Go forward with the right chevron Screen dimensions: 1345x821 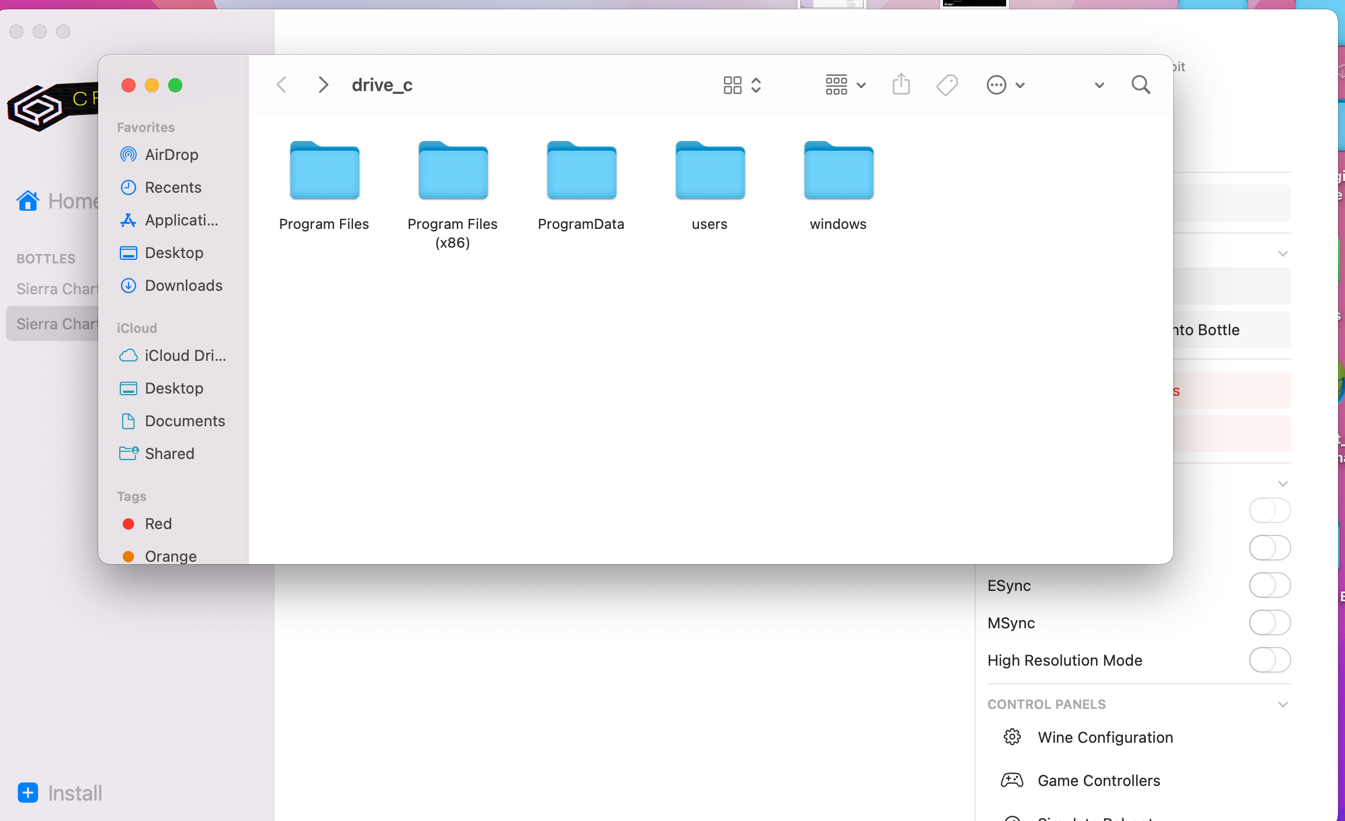point(323,85)
